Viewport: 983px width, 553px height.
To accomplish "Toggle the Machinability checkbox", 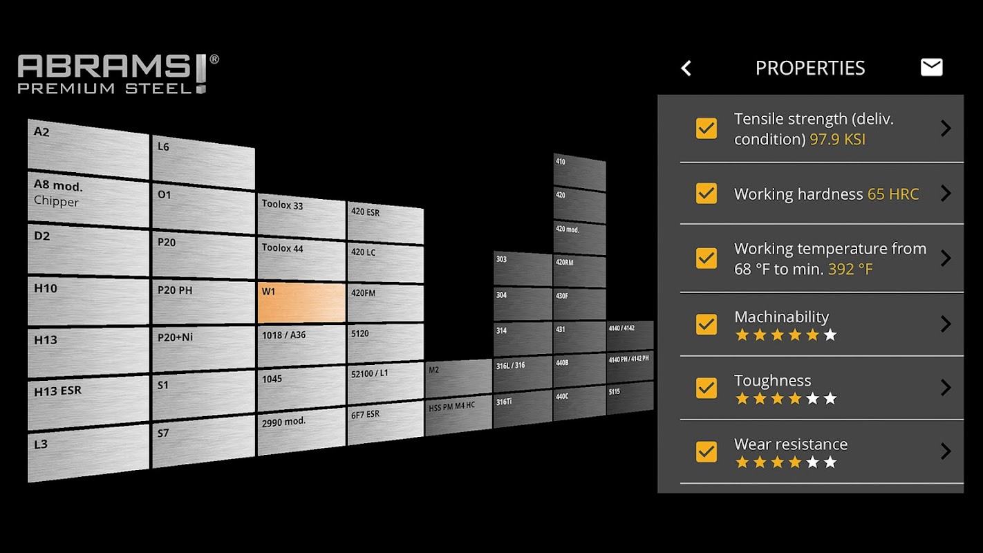I will (x=706, y=324).
